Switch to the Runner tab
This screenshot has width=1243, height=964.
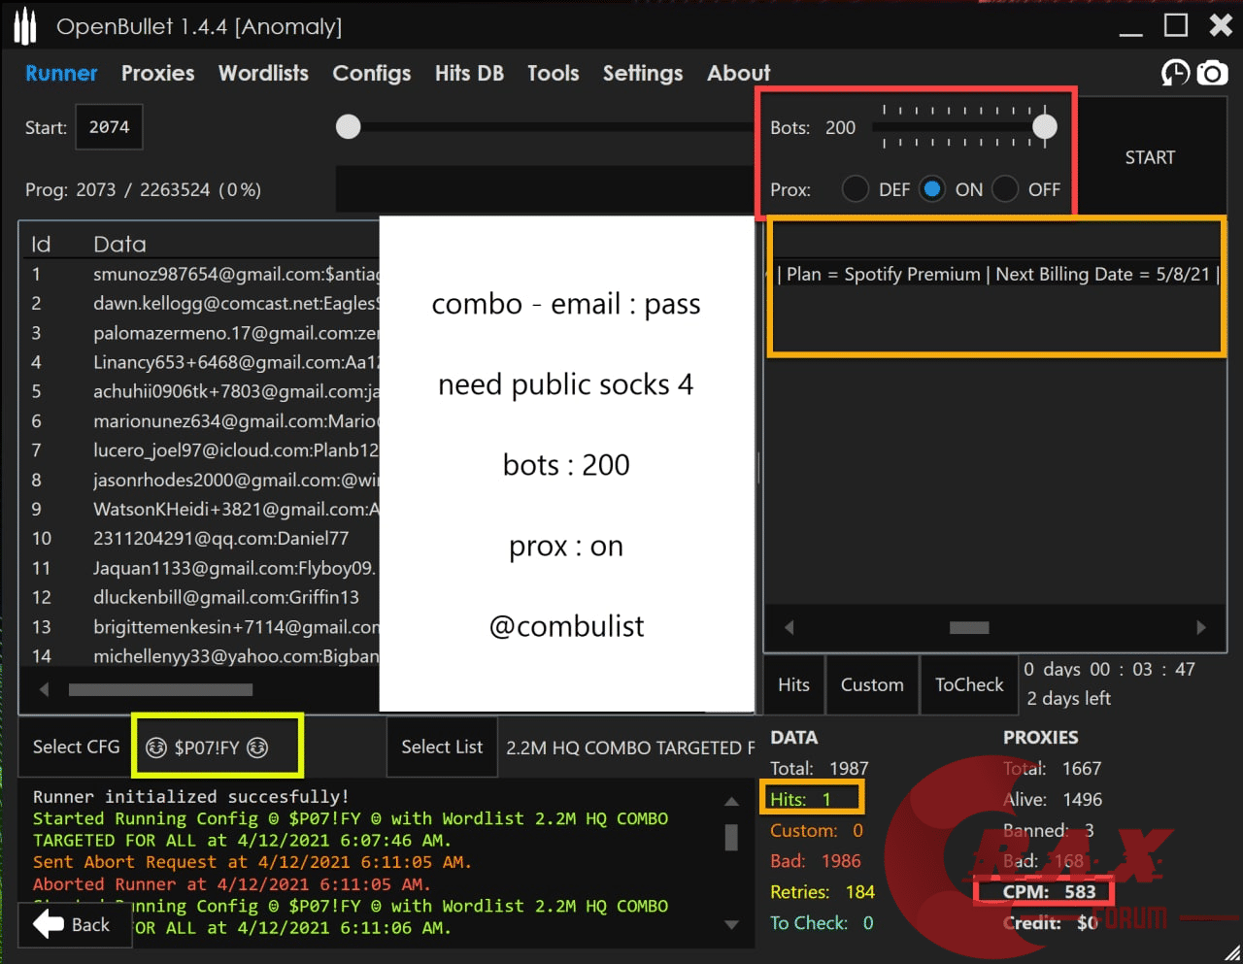(61, 73)
